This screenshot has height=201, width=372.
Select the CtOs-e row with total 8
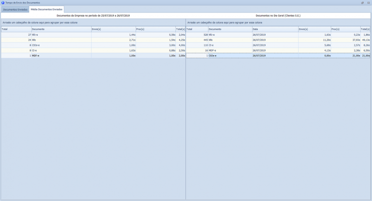[60, 45]
